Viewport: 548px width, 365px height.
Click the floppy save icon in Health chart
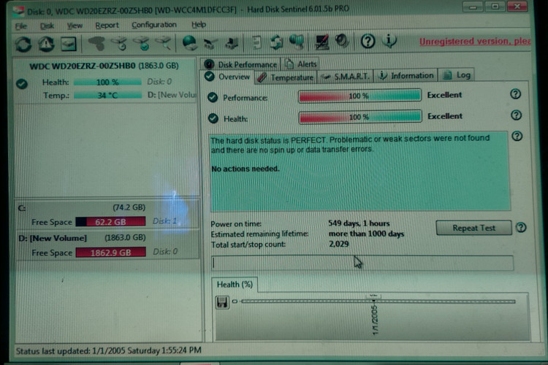pyautogui.click(x=222, y=302)
